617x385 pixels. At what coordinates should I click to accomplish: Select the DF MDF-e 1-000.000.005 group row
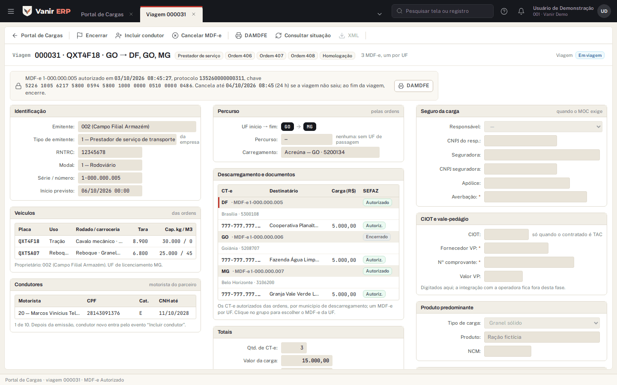pos(308,202)
